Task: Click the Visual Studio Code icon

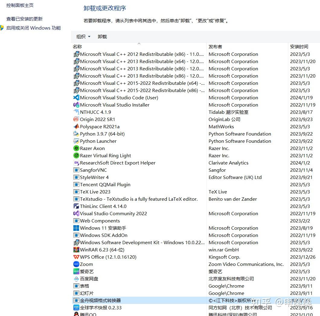Action: tap(76, 97)
